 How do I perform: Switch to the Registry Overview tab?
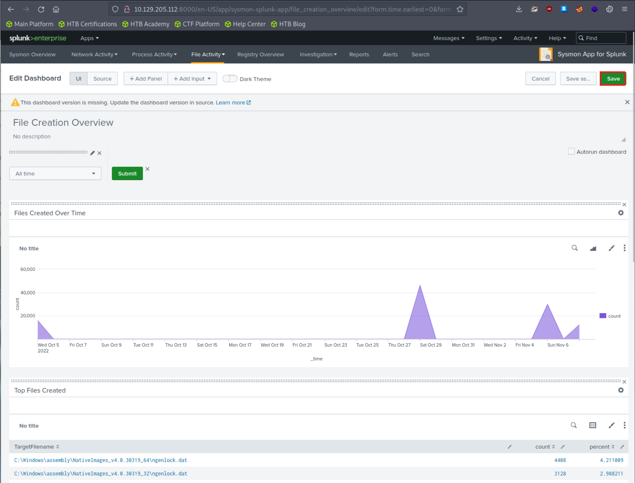coord(260,54)
